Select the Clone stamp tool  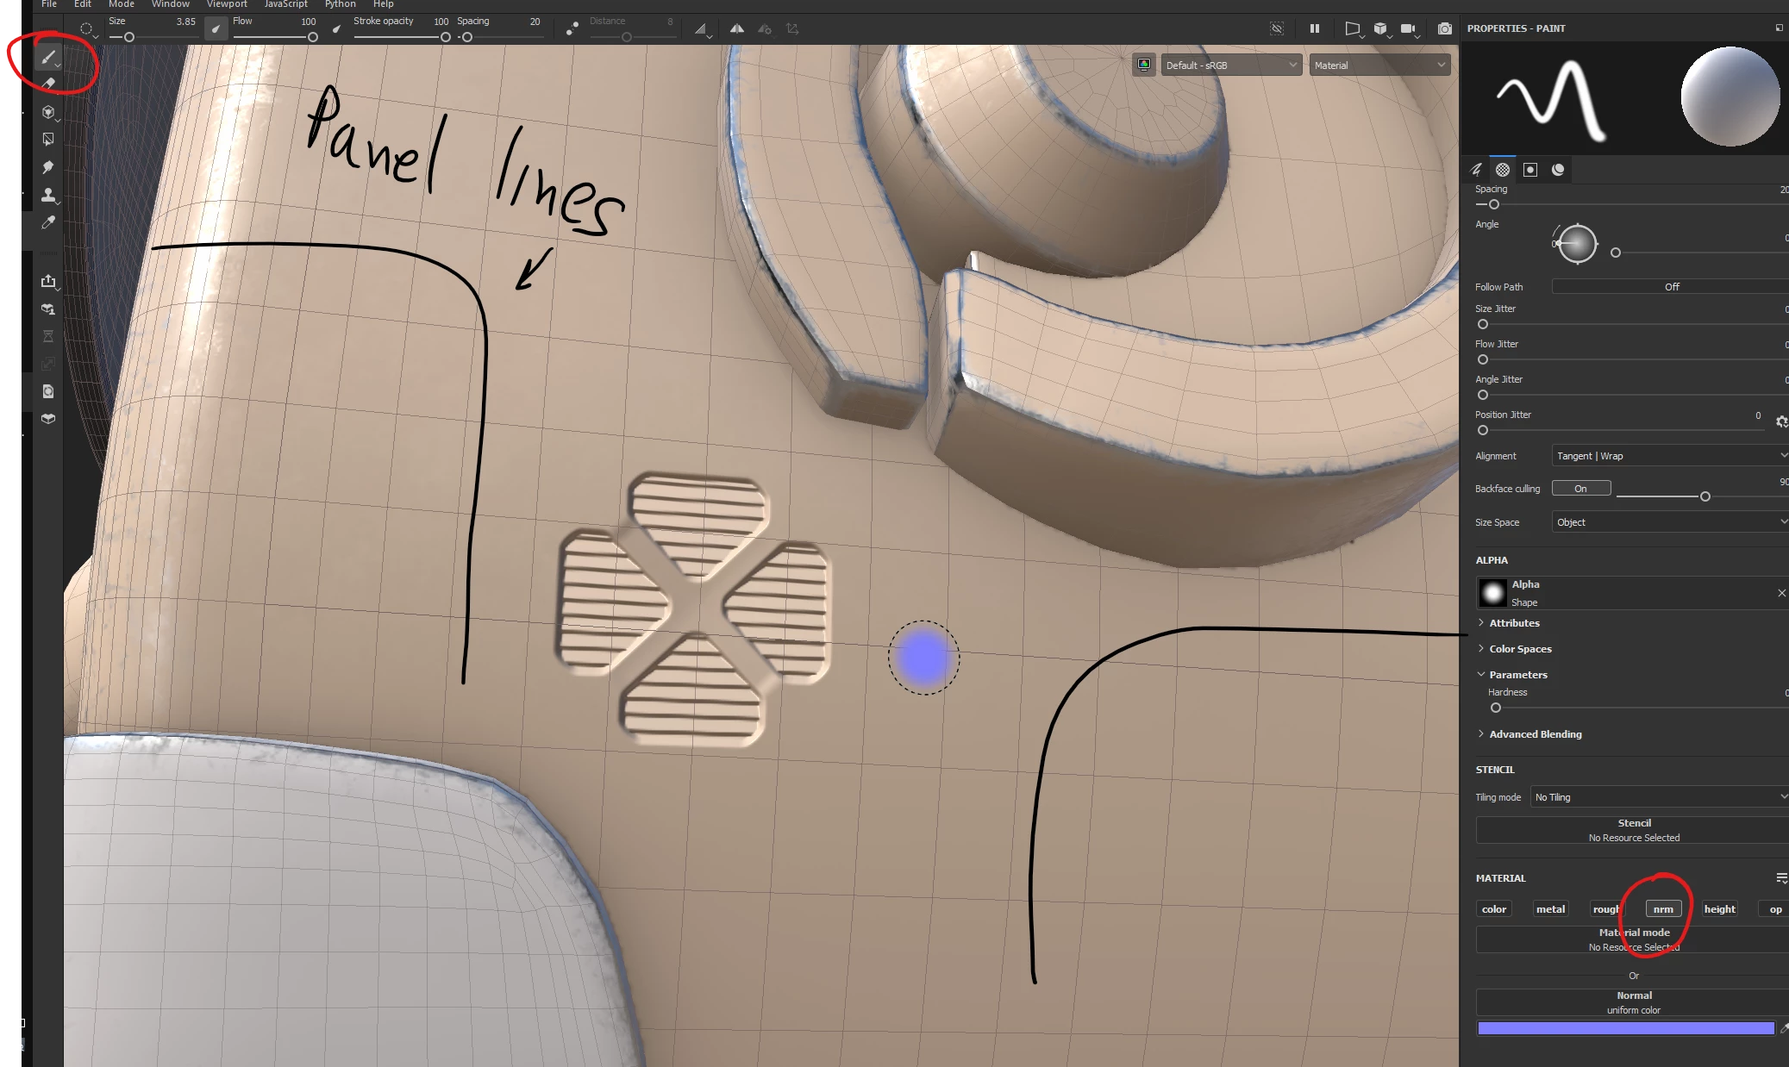[48, 196]
